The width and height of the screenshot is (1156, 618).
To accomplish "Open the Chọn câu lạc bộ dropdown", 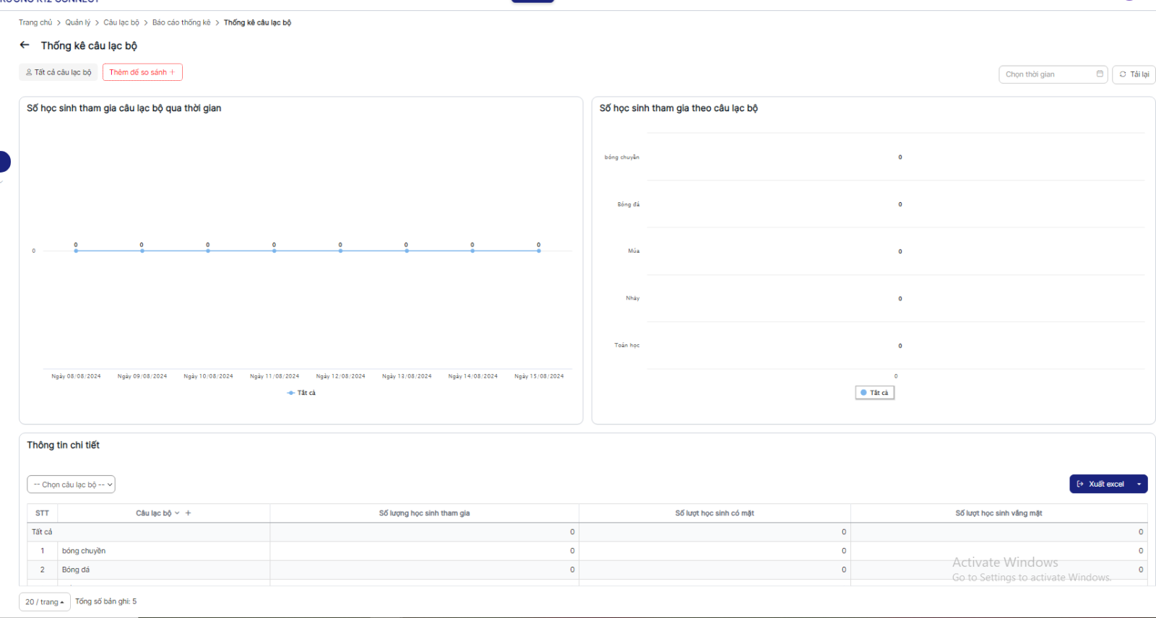I will coord(71,484).
